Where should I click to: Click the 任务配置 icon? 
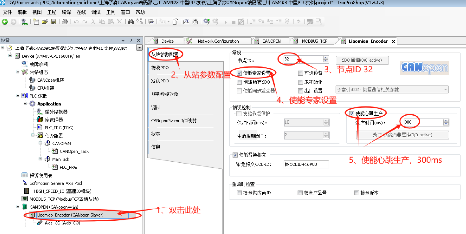(40, 135)
